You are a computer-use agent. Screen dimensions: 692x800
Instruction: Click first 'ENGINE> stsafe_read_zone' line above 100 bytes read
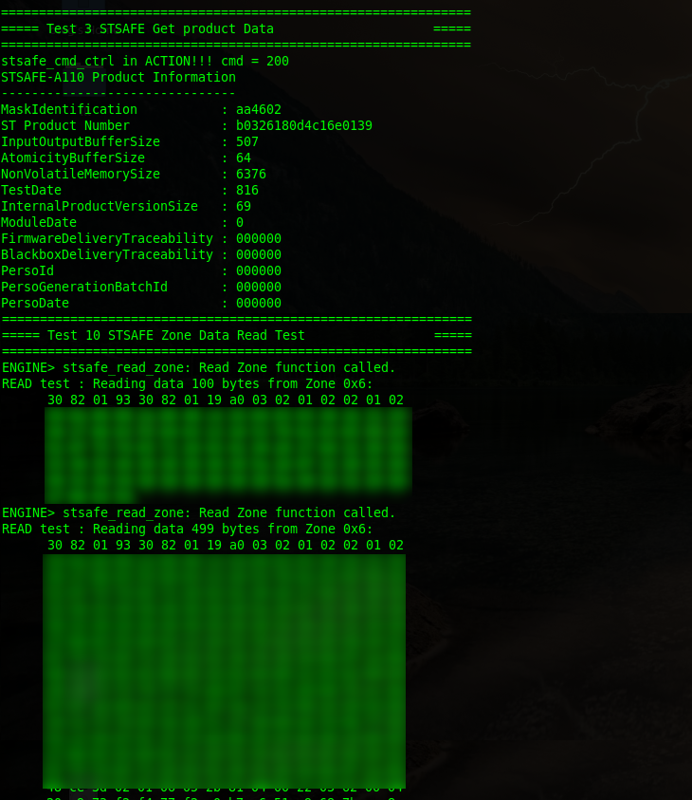[199, 368]
